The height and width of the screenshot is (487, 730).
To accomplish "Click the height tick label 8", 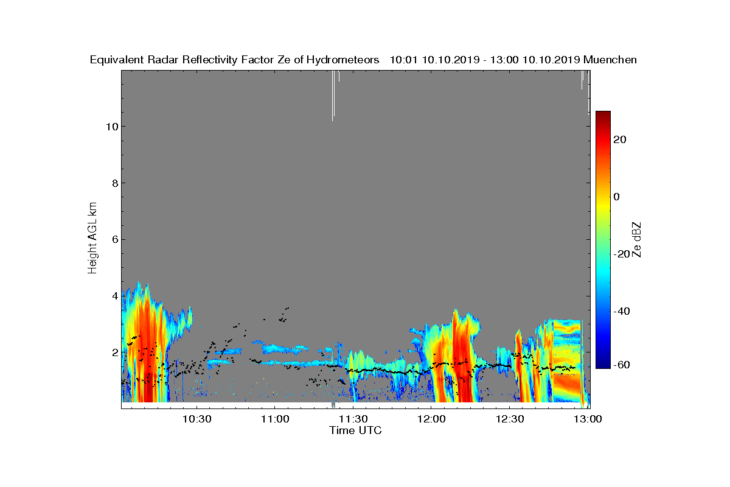I will [x=114, y=183].
